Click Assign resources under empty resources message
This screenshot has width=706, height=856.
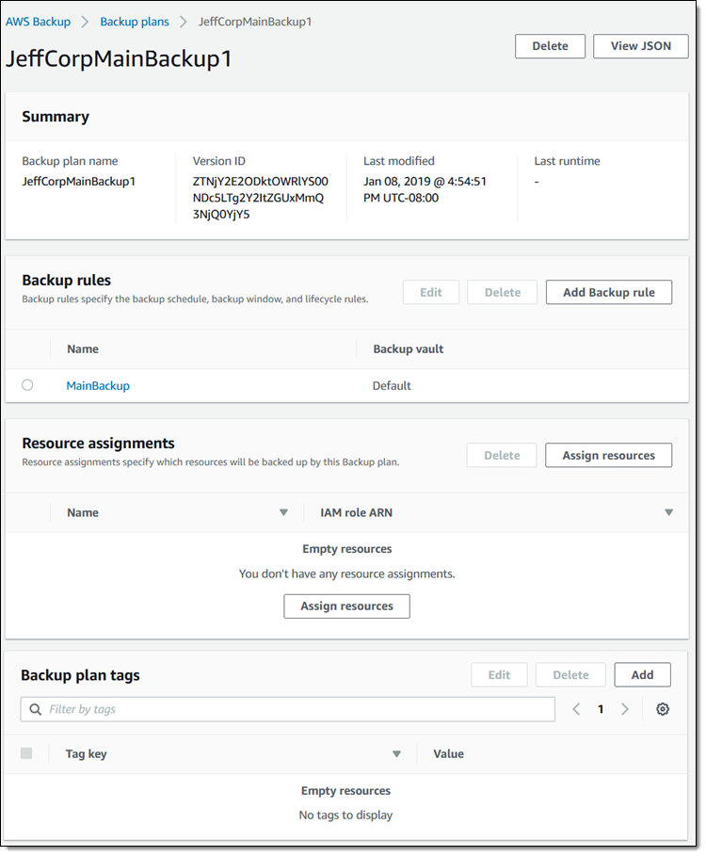[346, 606]
